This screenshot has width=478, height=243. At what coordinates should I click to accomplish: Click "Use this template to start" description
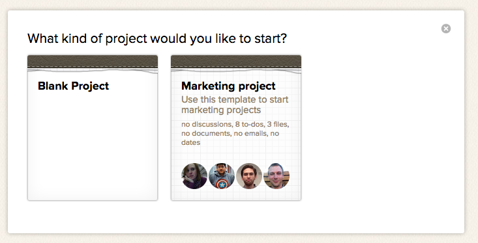click(235, 99)
